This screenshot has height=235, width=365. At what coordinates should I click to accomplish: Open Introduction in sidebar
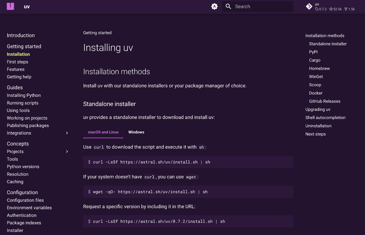point(21,35)
